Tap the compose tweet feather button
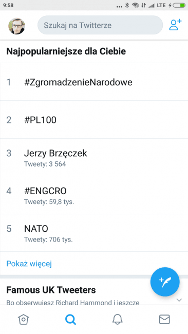Screen dimensions: 188x334 [x=165, y=282]
